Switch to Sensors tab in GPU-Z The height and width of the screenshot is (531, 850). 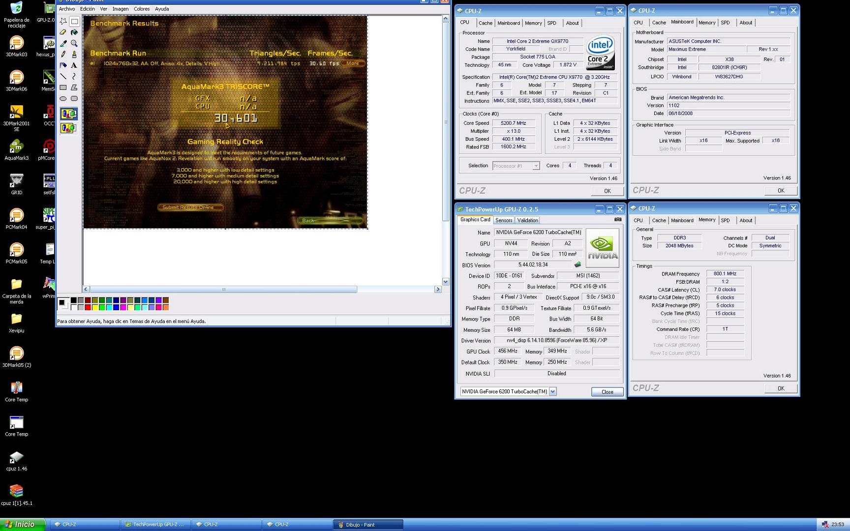(x=504, y=220)
